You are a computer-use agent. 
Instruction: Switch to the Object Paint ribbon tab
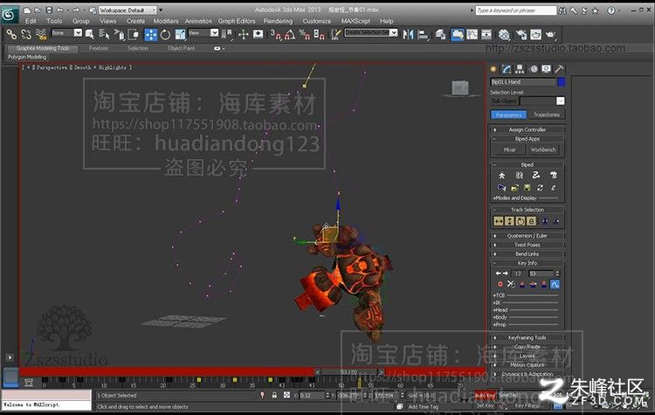pos(181,48)
